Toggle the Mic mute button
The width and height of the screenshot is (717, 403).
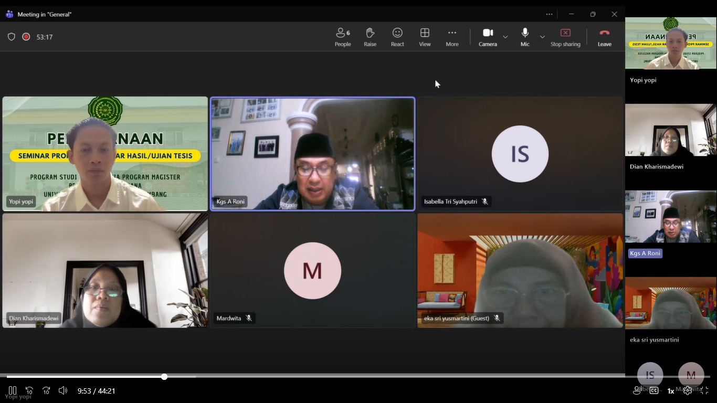(x=525, y=37)
